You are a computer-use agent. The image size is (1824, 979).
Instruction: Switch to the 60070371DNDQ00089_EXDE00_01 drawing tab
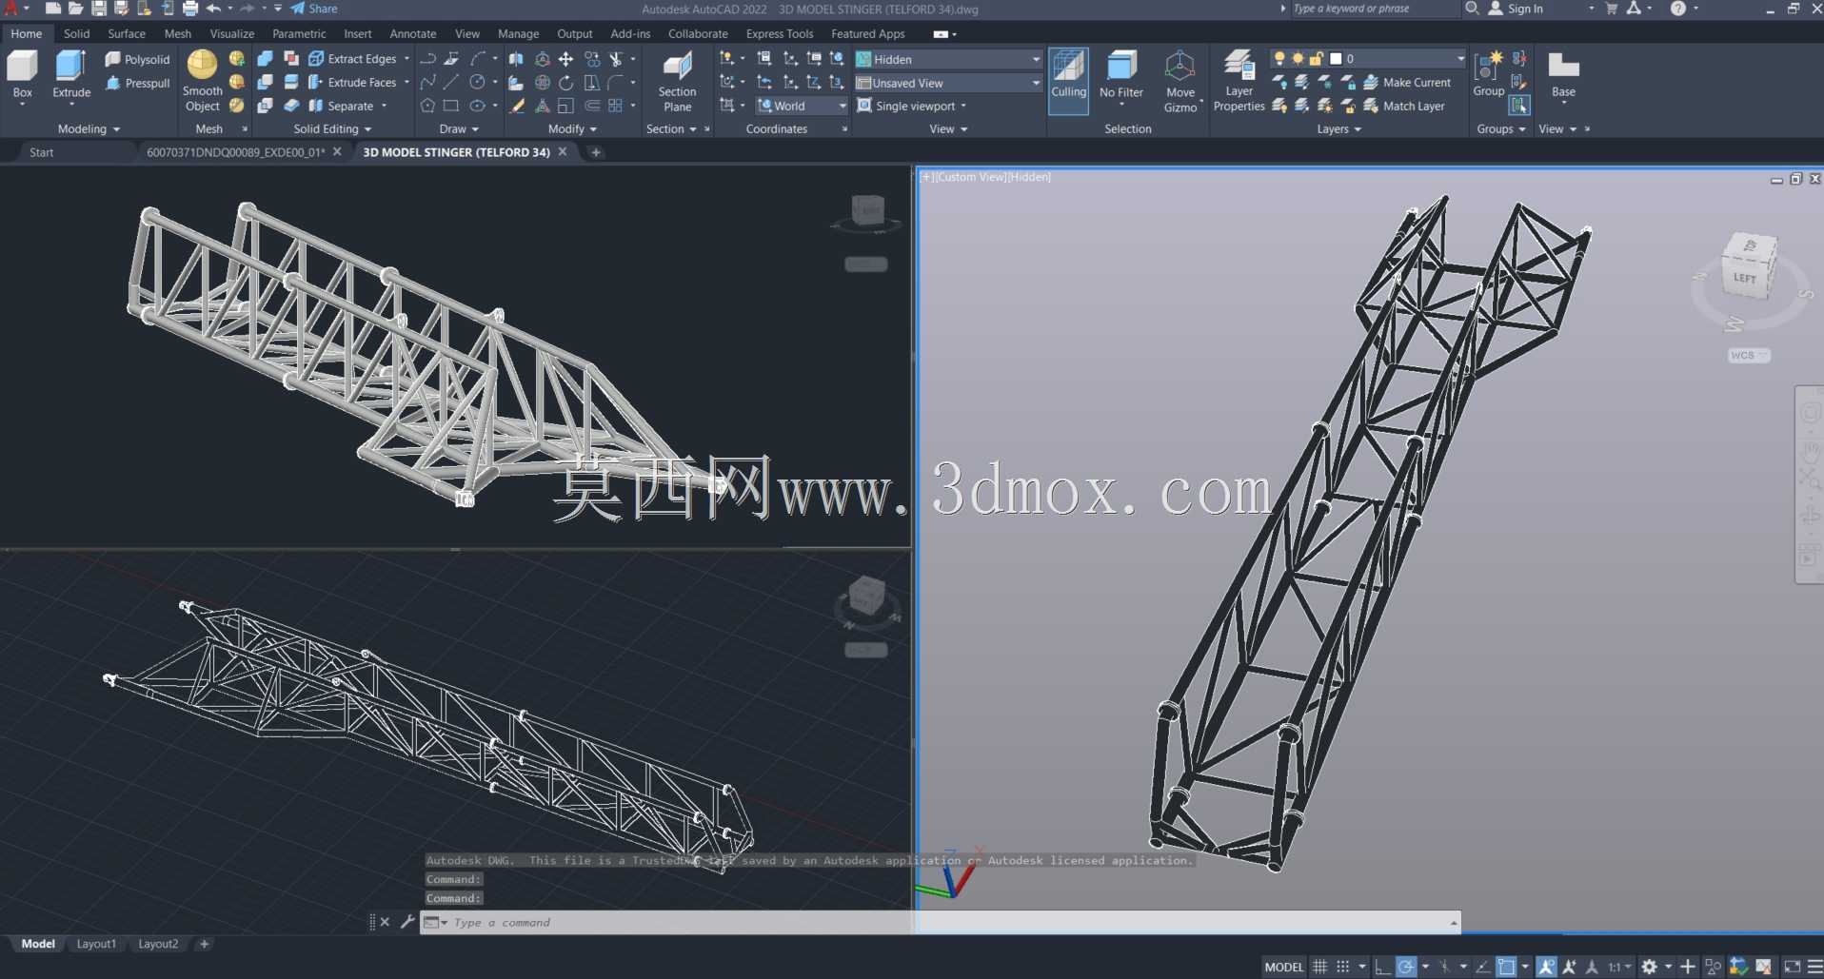pos(235,152)
